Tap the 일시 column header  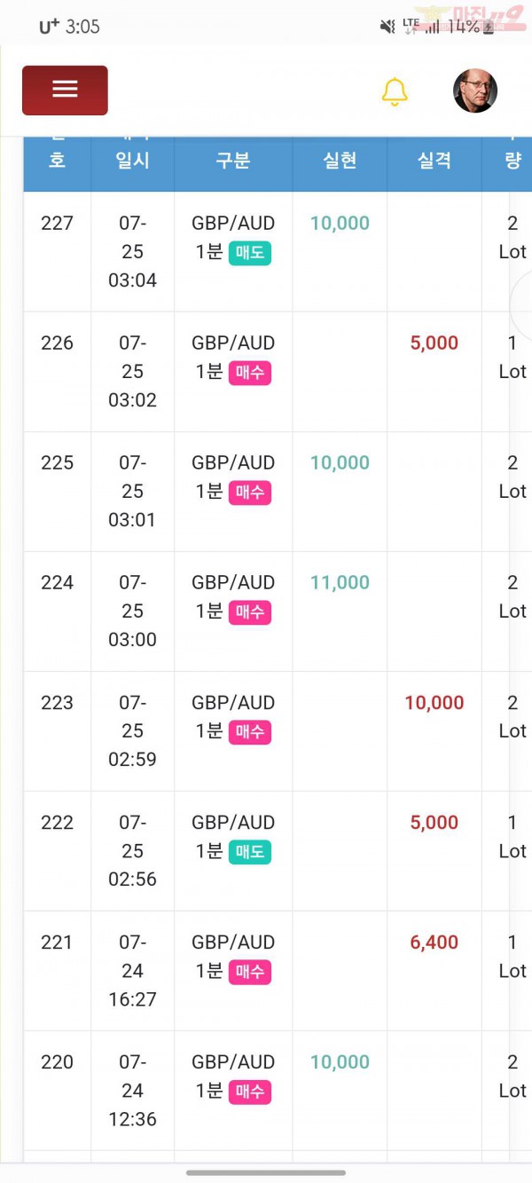[132, 160]
